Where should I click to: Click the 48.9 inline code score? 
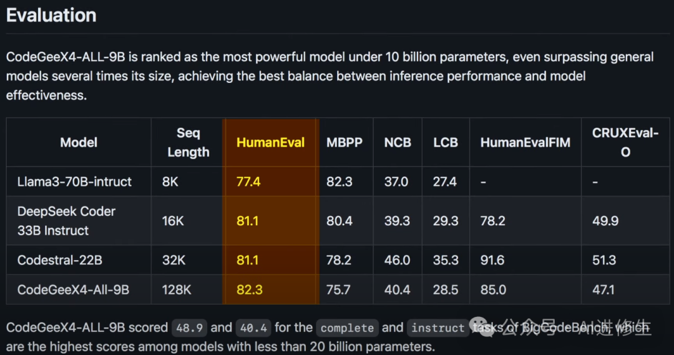point(189,328)
